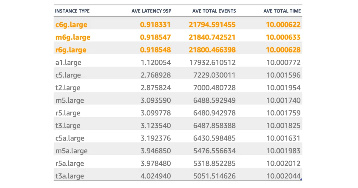This screenshot has height=188, width=358.
Task: Click latency value 3.099778
Action: click(155, 113)
